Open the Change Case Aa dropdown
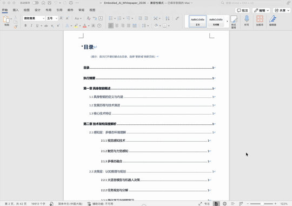Screen dimensions: 292x206 (78, 18)
